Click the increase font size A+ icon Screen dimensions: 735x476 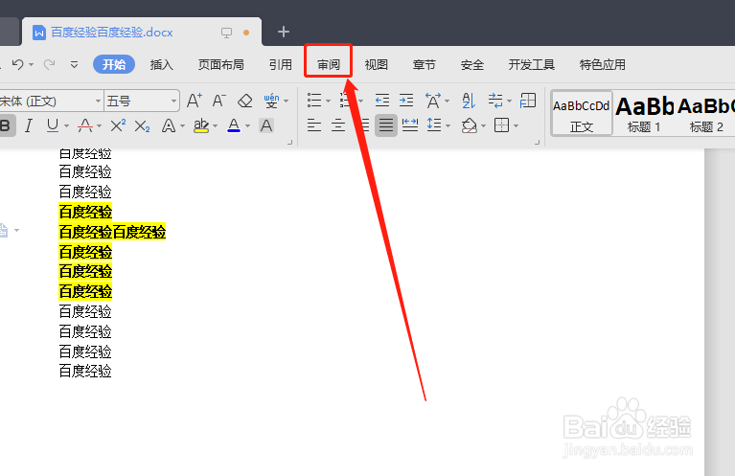[x=195, y=101]
